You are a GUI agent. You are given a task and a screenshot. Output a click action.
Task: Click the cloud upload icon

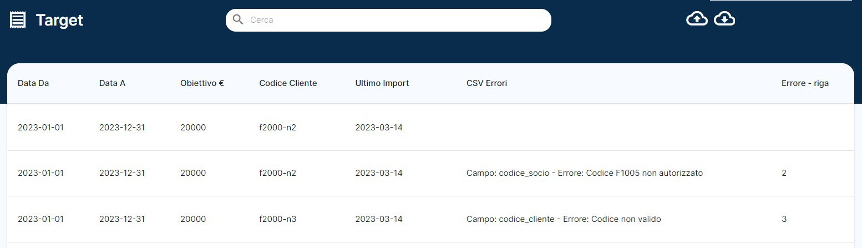pos(697,19)
